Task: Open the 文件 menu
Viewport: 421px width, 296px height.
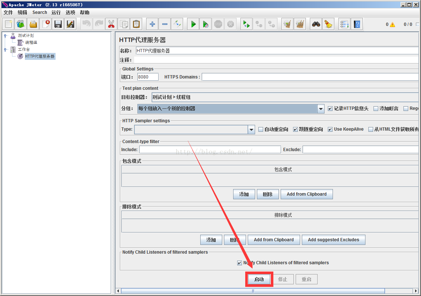Action: 8,12
